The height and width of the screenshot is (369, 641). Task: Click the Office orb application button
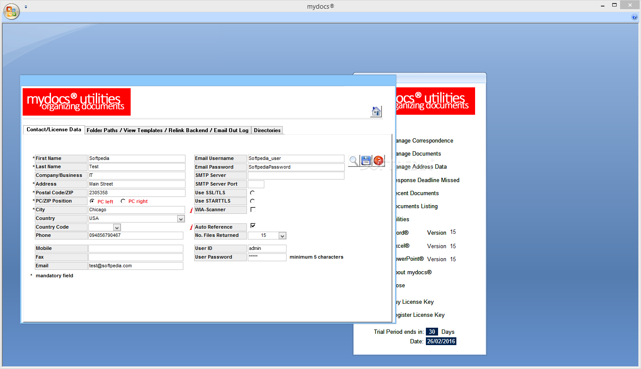tap(11, 11)
